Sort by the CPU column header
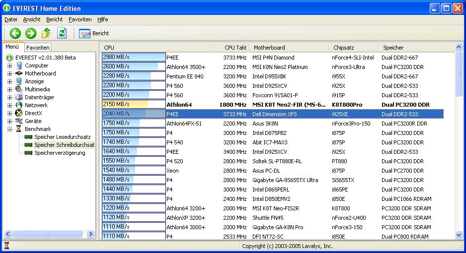This screenshot has width=466, height=253. (157, 48)
